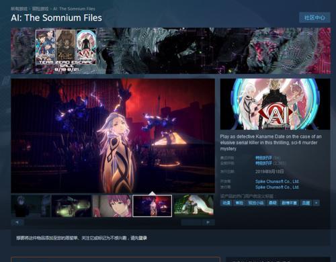The height and width of the screenshot is (262, 336).
Task: Click the login (登录) link in wishlist notice
Action: [x=142, y=238]
